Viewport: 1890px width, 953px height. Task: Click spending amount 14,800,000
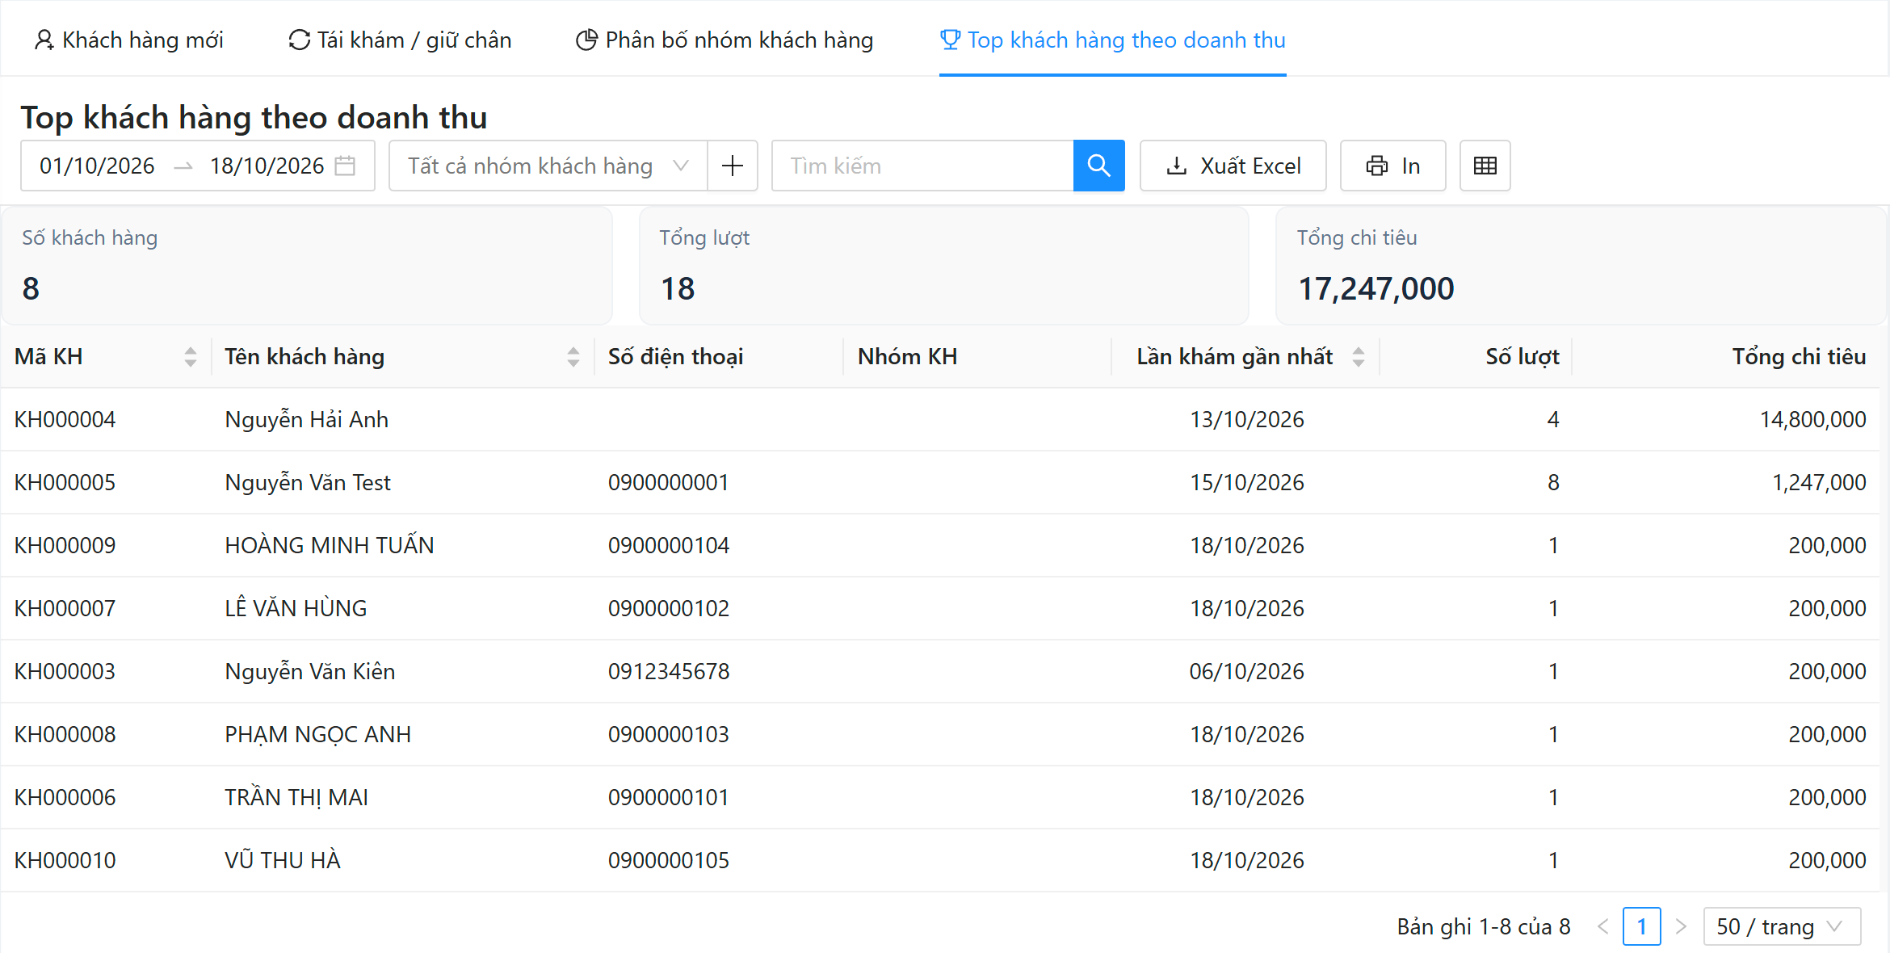point(1812,419)
